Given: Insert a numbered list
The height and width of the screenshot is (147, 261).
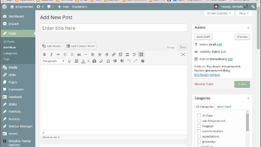Looking at the screenshot, I should pos(72,54).
